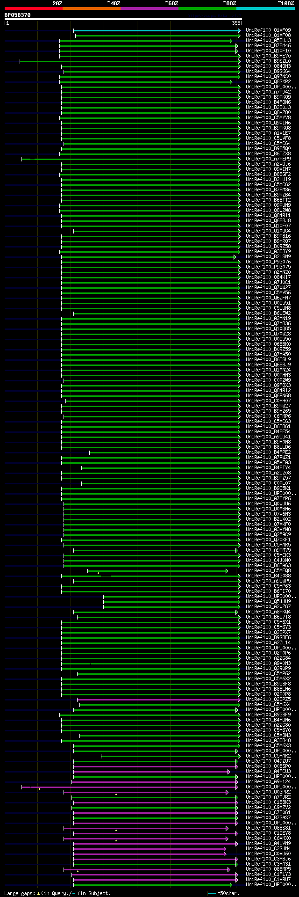This screenshot has height=897, width=299.
Task: Open hit UniRef100_C3YBJ6
Action: click(268, 859)
